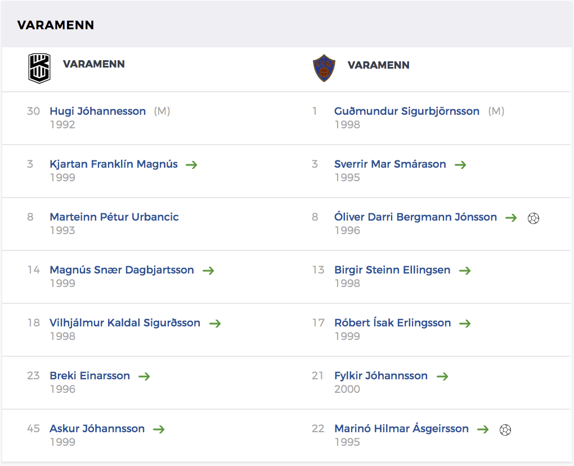
Task: Open Marteinn Pétur Urbancic profile
Action: (114, 217)
